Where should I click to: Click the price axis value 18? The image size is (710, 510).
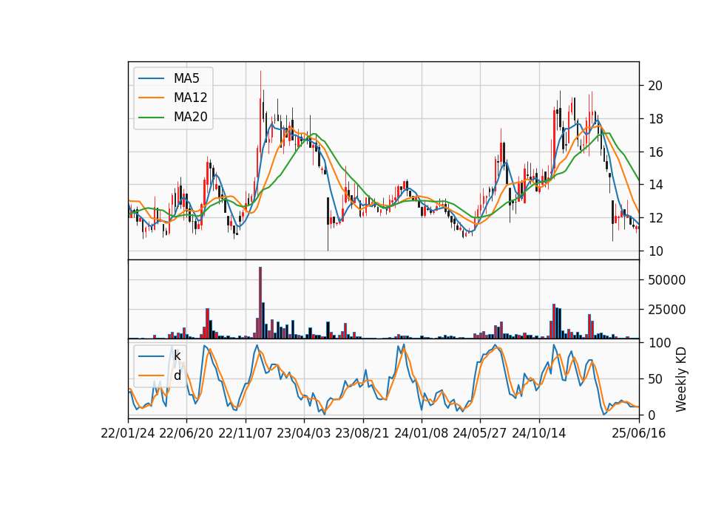(x=655, y=119)
